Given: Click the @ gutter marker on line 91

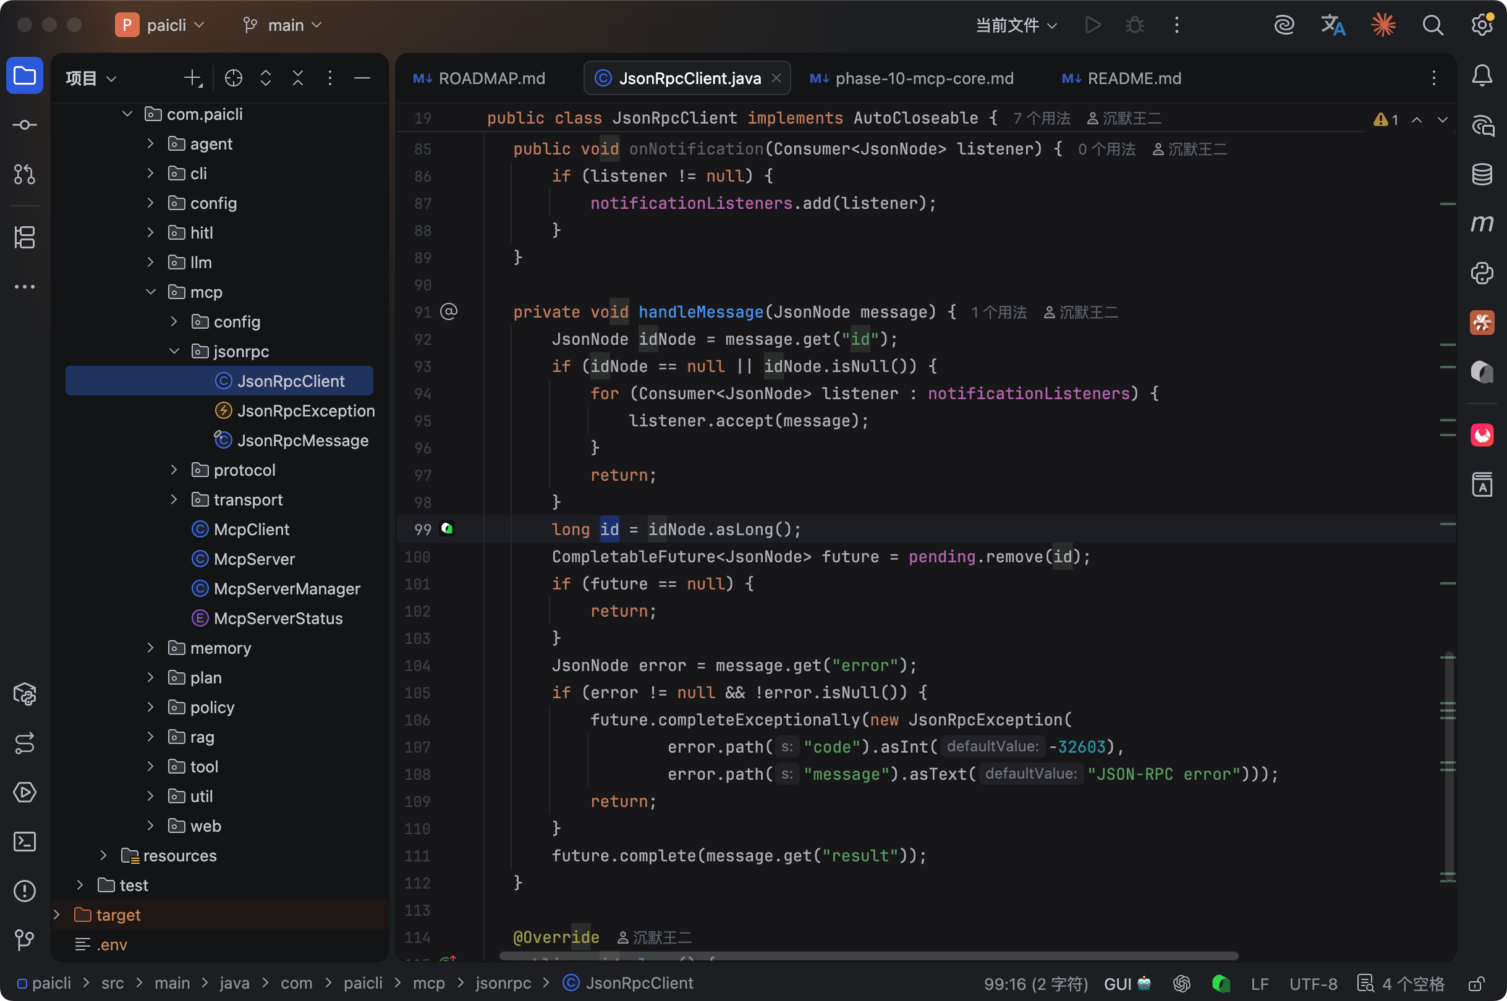Looking at the screenshot, I should [449, 311].
